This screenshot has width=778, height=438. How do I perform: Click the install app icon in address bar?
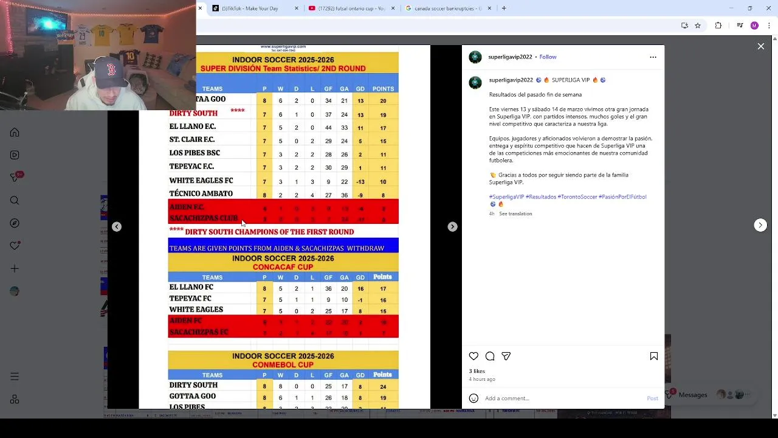pyautogui.click(x=684, y=26)
